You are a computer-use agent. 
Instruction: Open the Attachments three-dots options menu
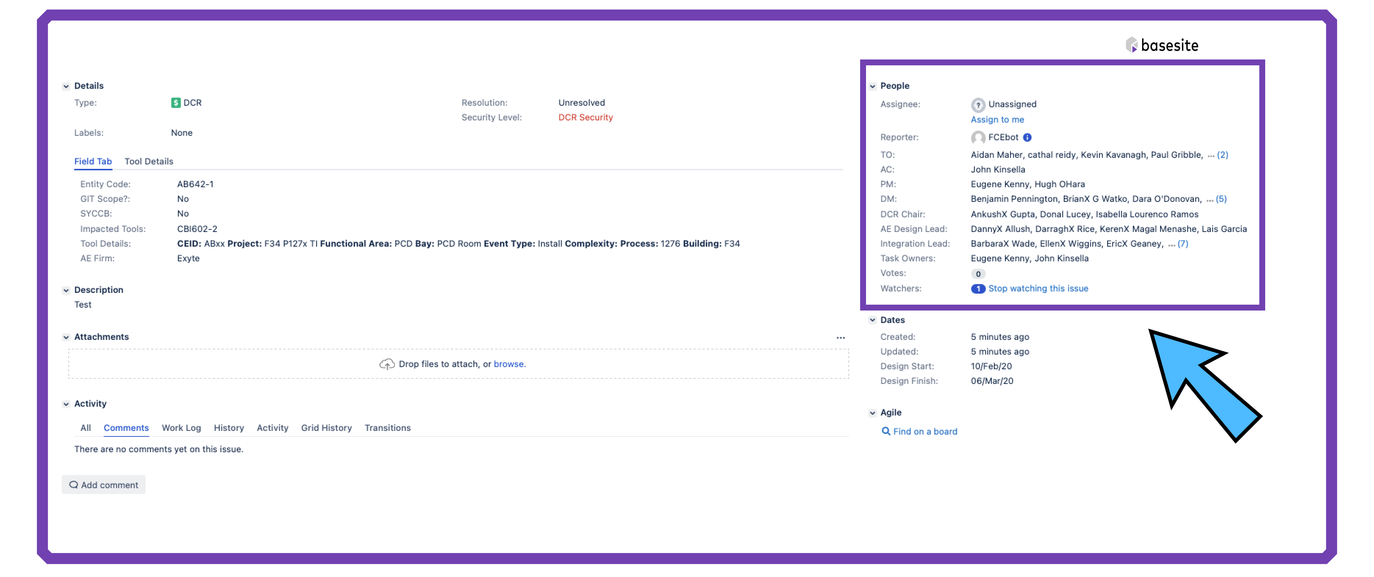point(841,338)
